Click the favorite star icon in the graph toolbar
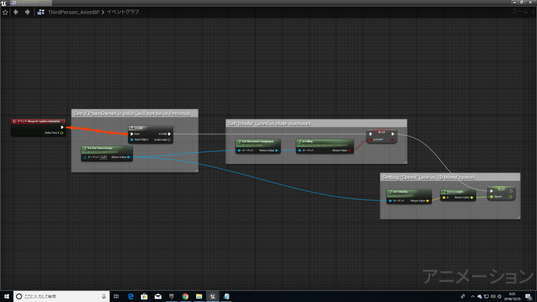Image resolution: width=537 pixels, height=302 pixels. coord(5,13)
